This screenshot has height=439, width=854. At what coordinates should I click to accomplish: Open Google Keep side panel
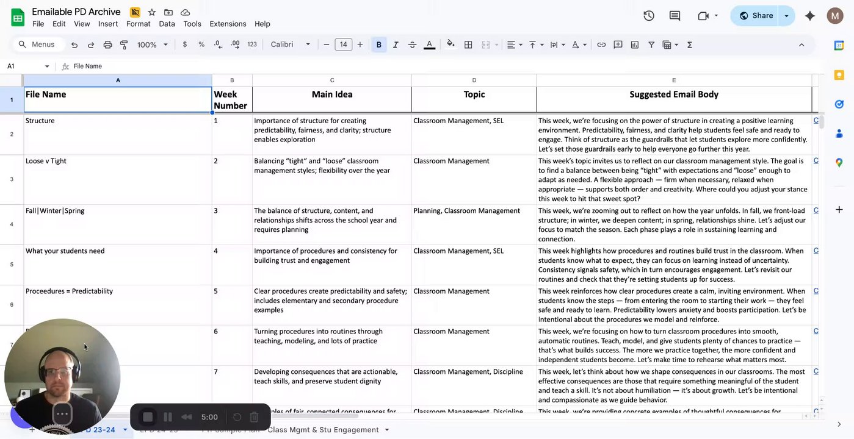click(839, 74)
